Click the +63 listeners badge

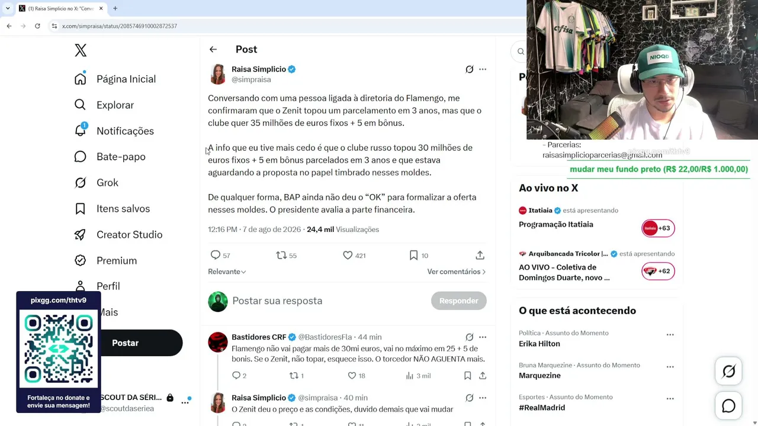pyautogui.click(x=658, y=228)
